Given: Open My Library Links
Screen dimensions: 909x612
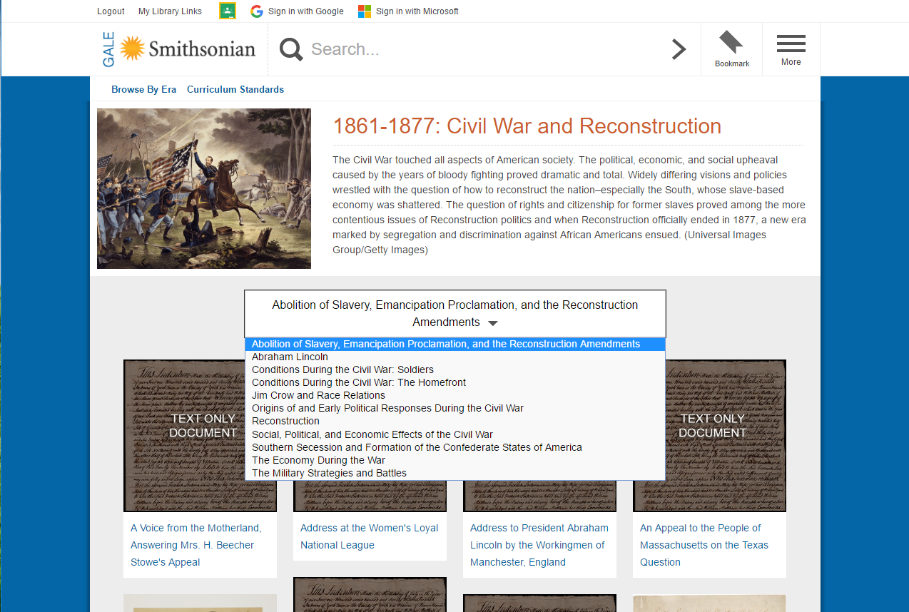Looking at the screenshot, I should (170, 11).
